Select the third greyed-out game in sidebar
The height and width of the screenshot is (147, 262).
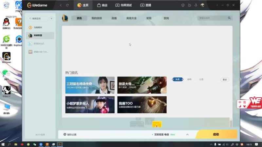(40, 43)
